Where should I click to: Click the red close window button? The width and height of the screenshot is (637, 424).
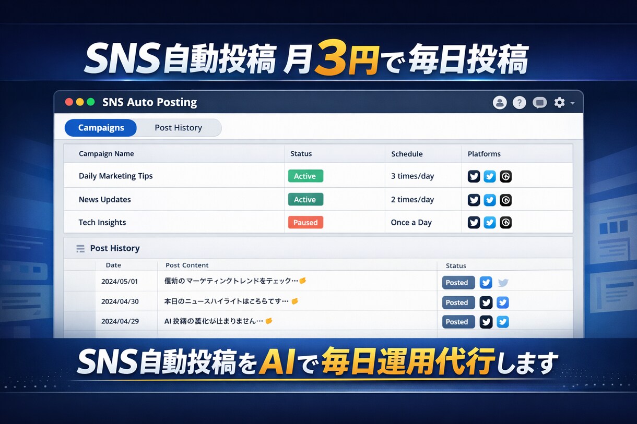tap(69, 102)
